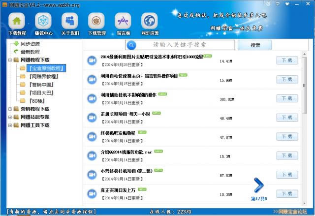
Task: Click the blue next-page arrow
Action: point(259,185)
